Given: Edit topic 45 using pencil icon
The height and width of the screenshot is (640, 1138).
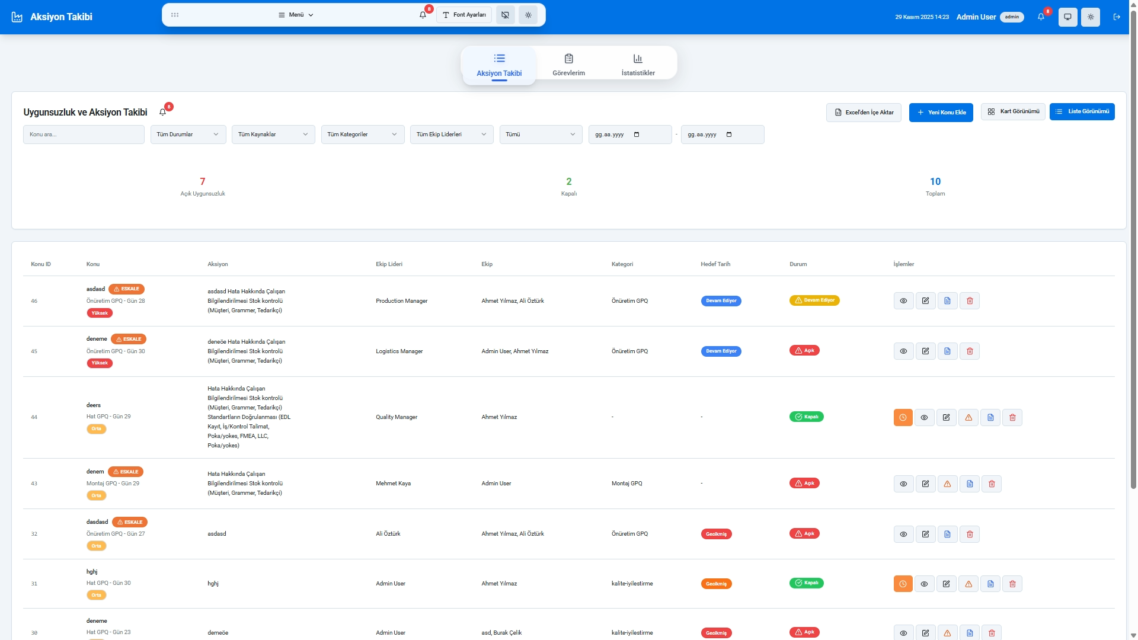Looking at the screenshot, I should [925, 351].
